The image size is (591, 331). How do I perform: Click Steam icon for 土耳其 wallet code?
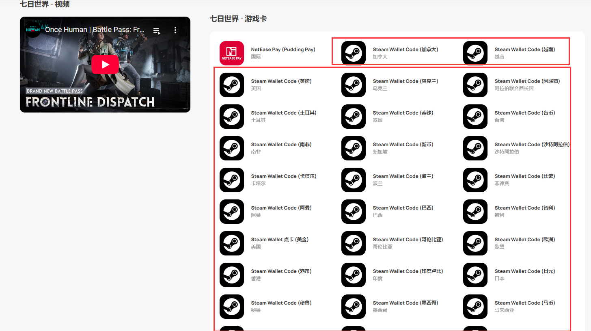click(232, 117)
